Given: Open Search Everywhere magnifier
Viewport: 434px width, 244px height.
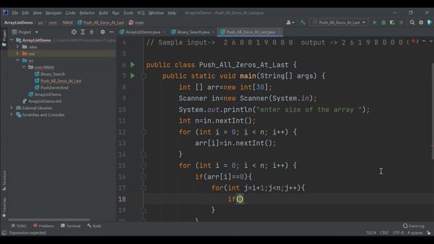Looking at the screenshot, I should click(412, 22).
